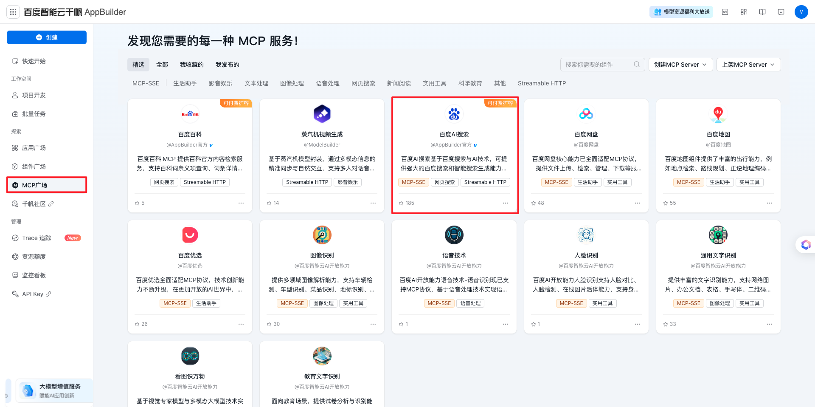Click the search magnifier icon
The width and height of the screenshot is (815, 407).
(637, 65)
